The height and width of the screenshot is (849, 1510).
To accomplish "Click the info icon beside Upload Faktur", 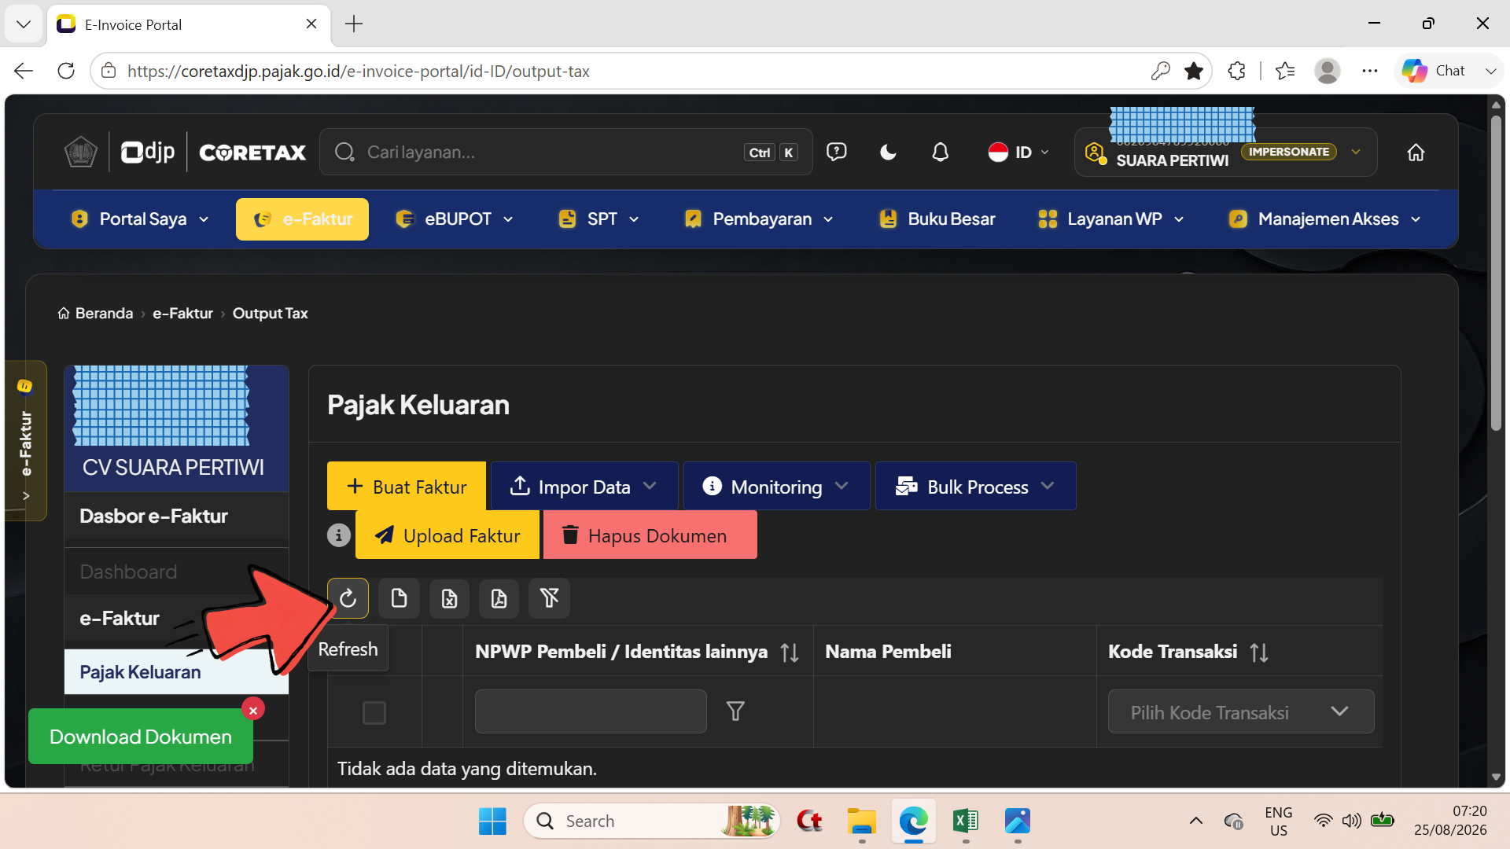I will point(339,535).
